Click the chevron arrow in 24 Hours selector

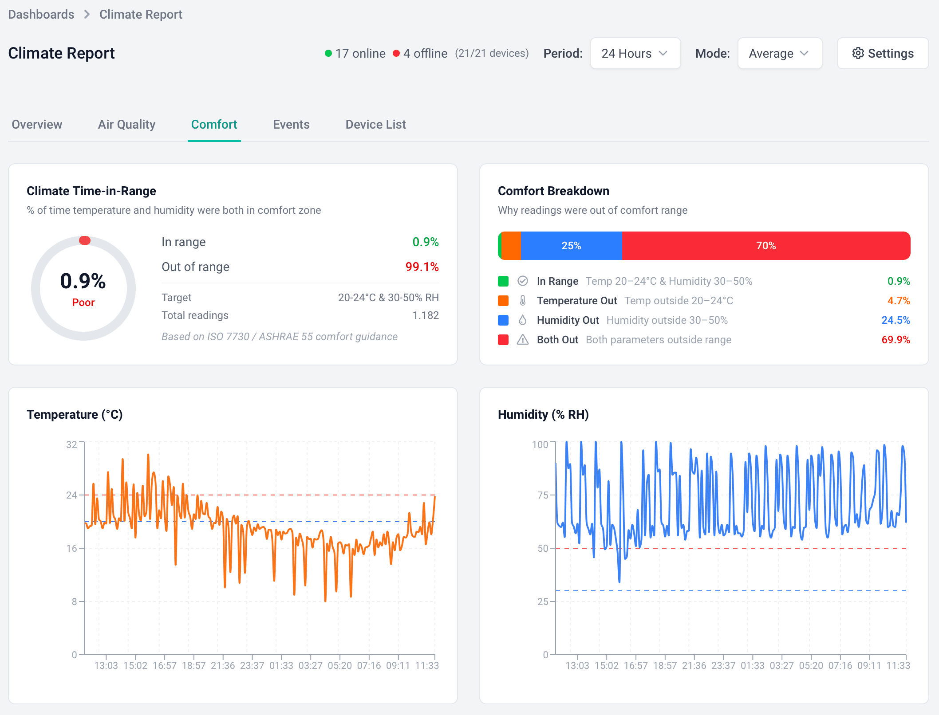coord(663,53)
